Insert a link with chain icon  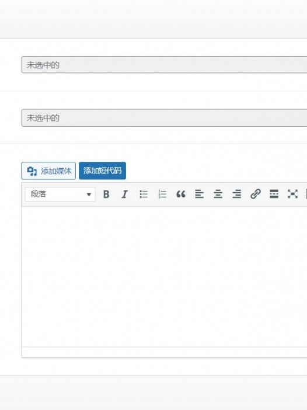click(255, 194)
